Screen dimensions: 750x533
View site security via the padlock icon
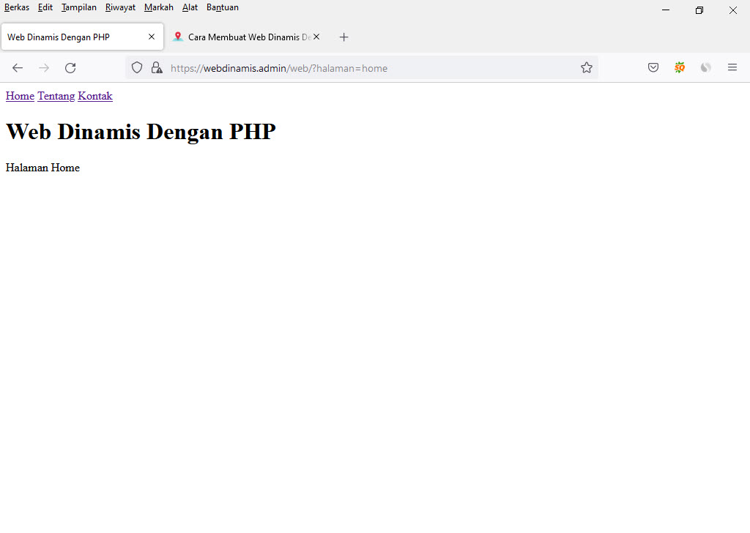(x=157, y=67)
